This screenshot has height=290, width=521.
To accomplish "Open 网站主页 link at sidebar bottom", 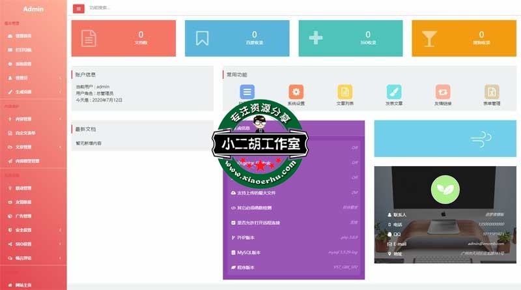I will (23, 285).
